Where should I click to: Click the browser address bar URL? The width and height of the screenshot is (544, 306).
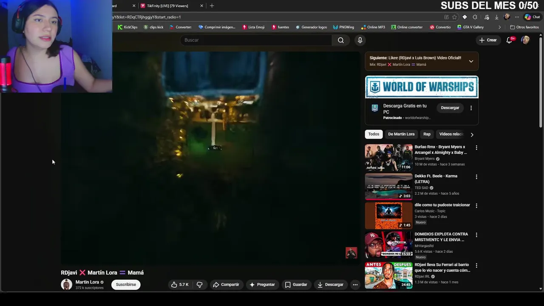[x=147, y=17]
